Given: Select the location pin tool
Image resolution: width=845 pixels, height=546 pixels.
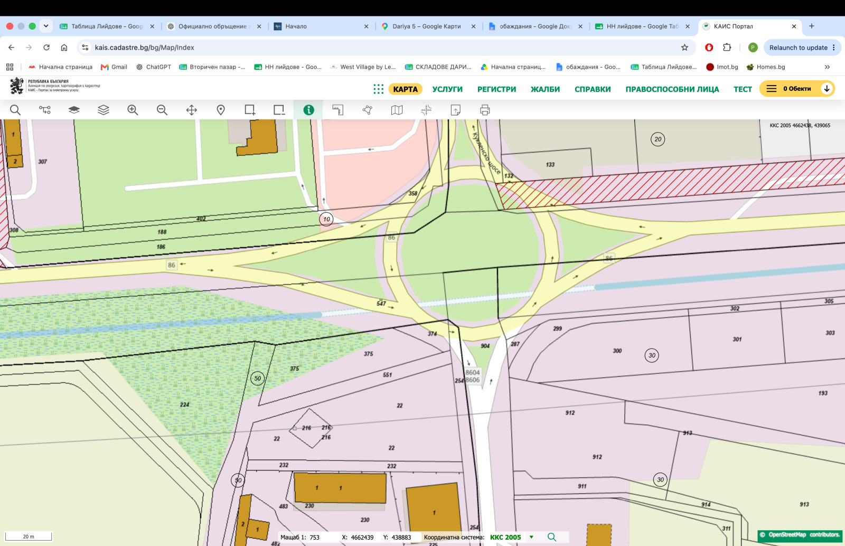Looking at the screenshot, I should coord(221,110).
